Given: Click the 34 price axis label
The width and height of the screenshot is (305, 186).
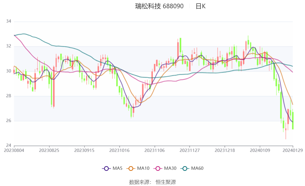Looking at the screenshot, I should pos(9,21).
